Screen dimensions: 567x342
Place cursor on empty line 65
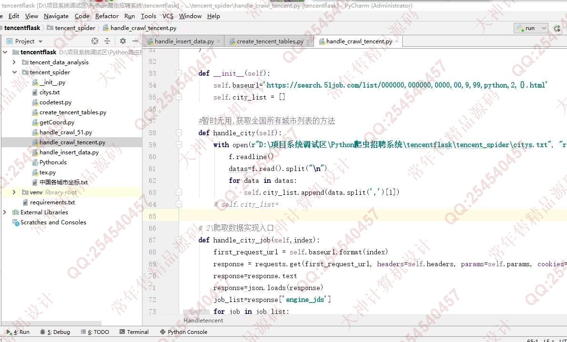coord(373,216)
